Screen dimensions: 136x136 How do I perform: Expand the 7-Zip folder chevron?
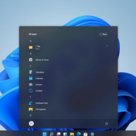[107, 46]
